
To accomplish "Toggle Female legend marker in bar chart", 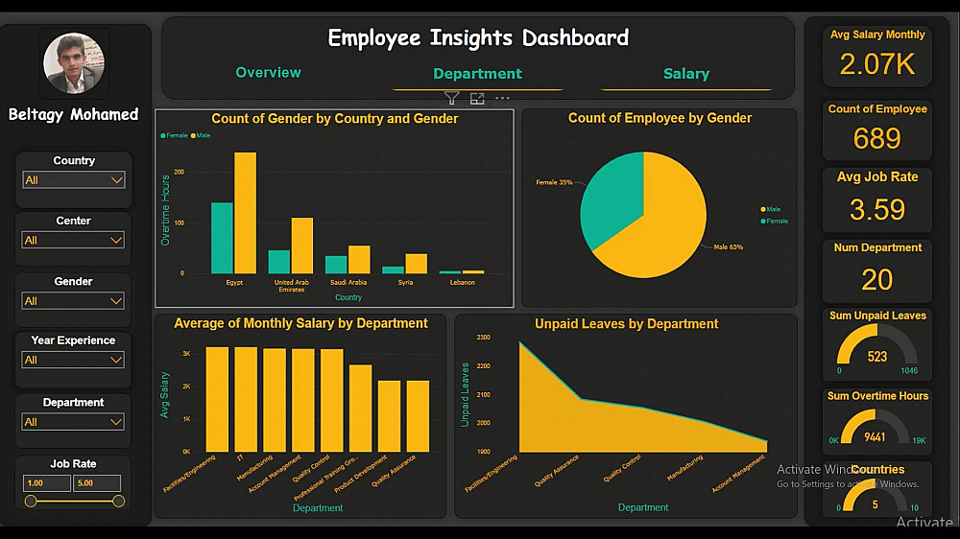I will point(174,135).
